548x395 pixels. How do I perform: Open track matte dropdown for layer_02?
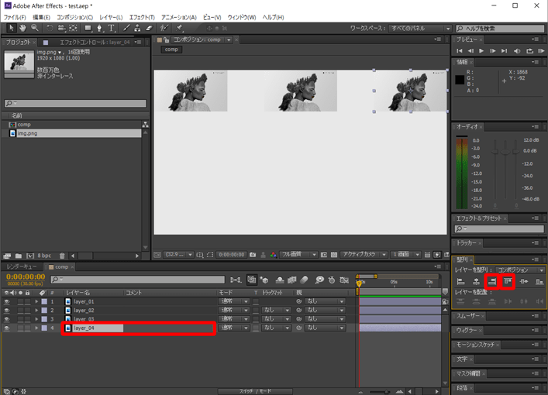coord(276,310)
